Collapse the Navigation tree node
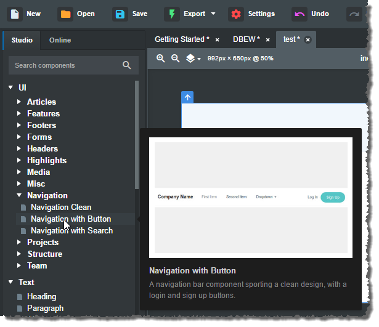 coord(20,196)
